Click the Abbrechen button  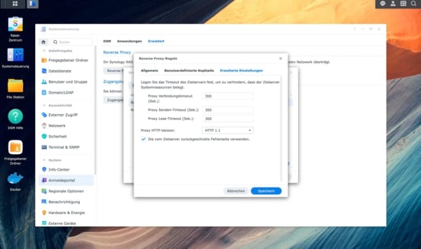coord(236,191)
